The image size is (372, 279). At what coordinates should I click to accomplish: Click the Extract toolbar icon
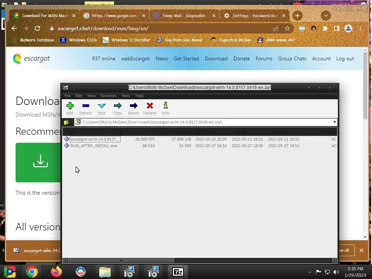coord(85,108)
